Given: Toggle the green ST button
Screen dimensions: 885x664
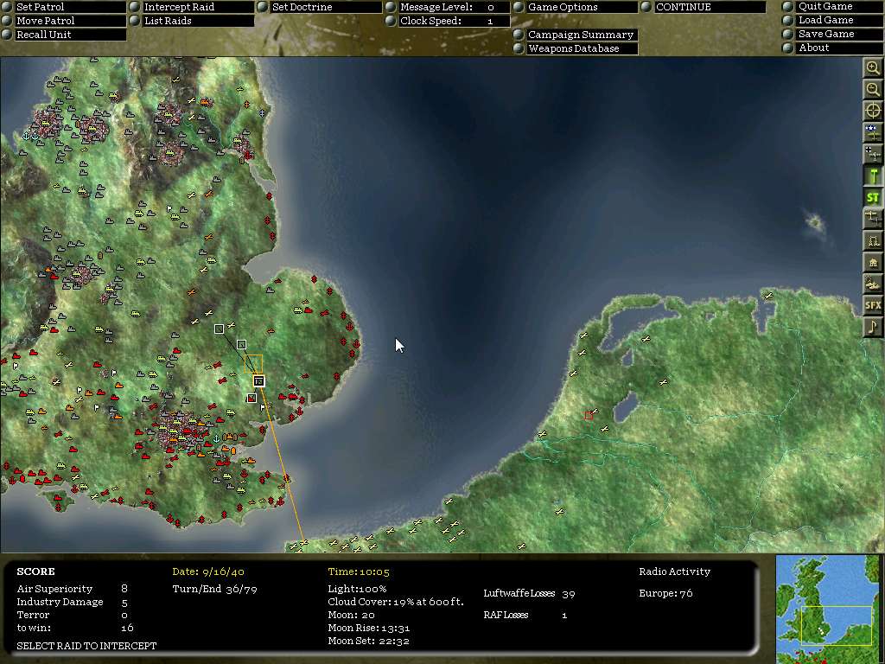Looking at the screenshot, I should [873, 197].
